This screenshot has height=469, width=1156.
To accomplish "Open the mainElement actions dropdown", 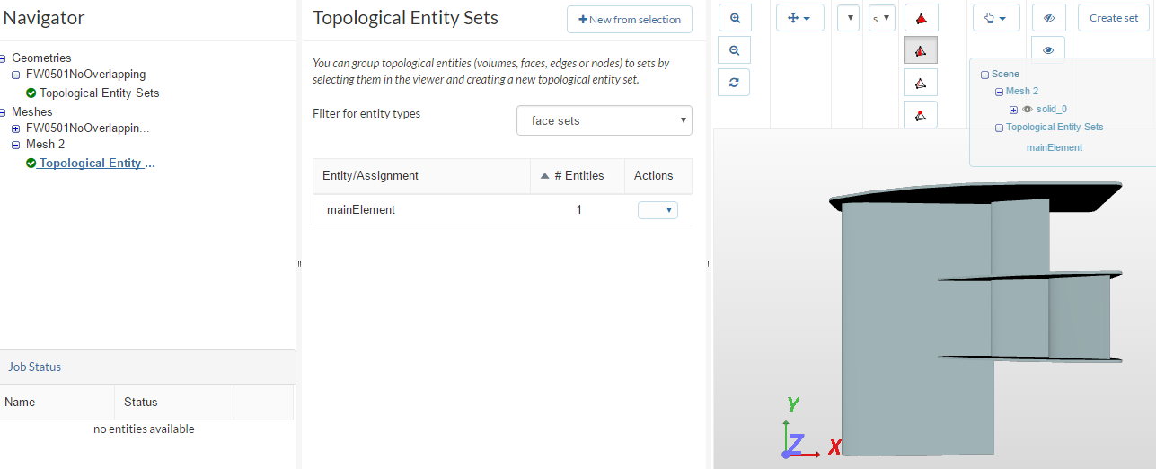I will coord(657,210).
